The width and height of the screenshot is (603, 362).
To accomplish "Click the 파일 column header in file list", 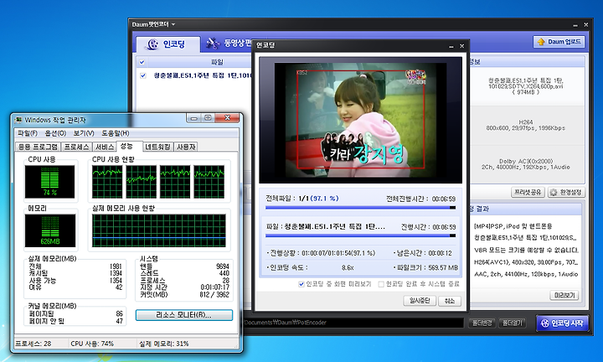I will pos(217,62).
